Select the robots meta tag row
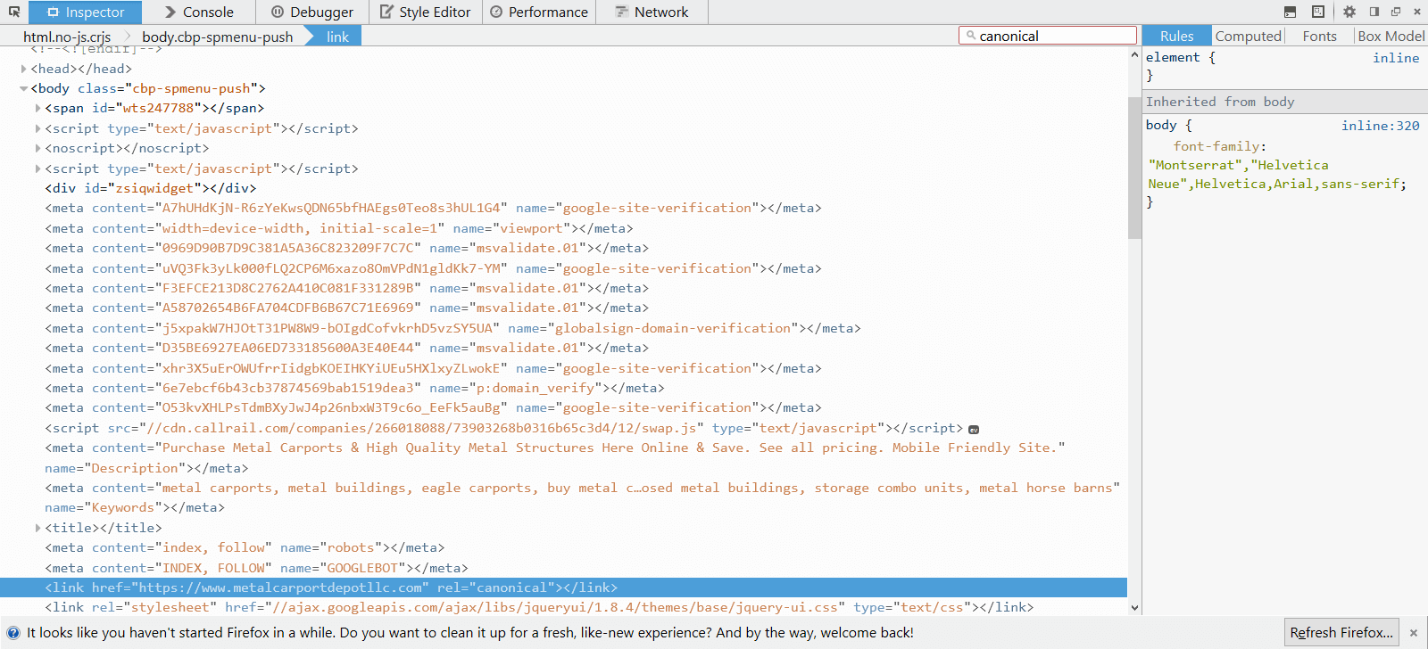This screenshot has height=649, width=1428. point(245,547)
